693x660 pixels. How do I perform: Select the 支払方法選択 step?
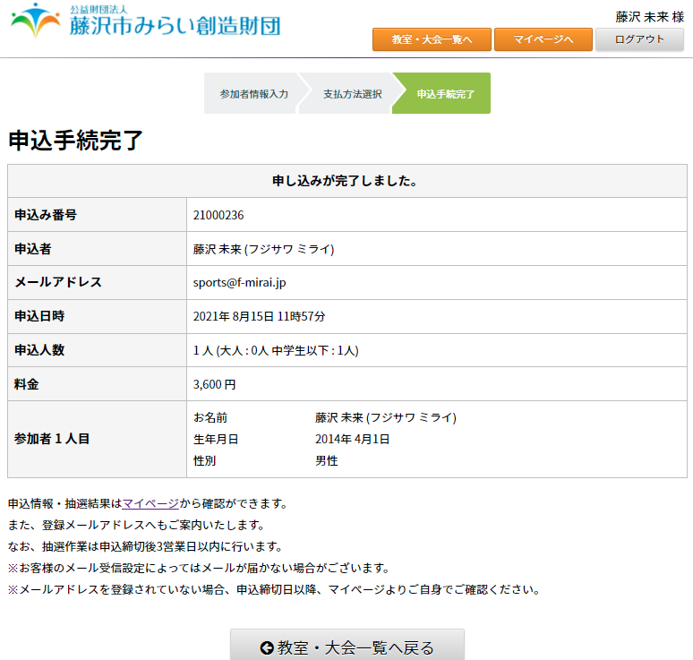point(352,94)
